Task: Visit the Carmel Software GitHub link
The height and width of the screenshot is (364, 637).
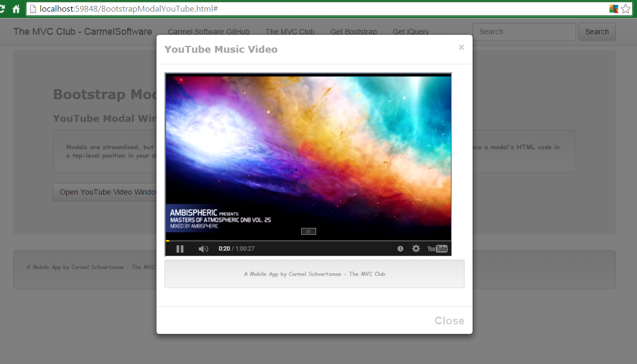Action: 209,32
